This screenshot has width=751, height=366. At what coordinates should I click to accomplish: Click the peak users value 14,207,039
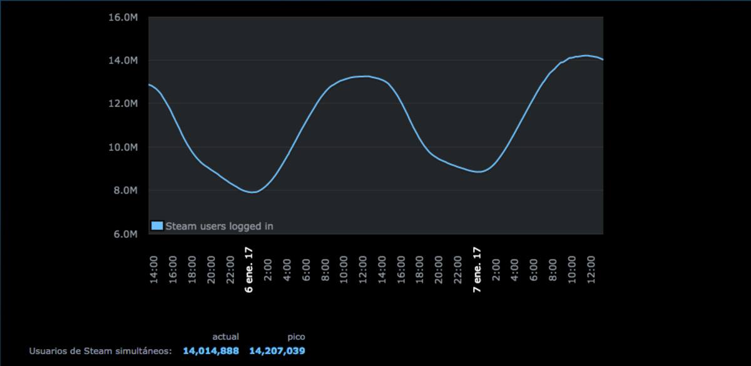click(277, 351)
